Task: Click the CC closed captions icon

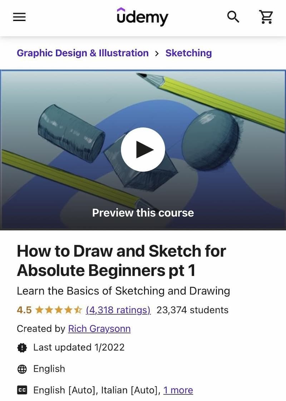Action: coord(22,390)
